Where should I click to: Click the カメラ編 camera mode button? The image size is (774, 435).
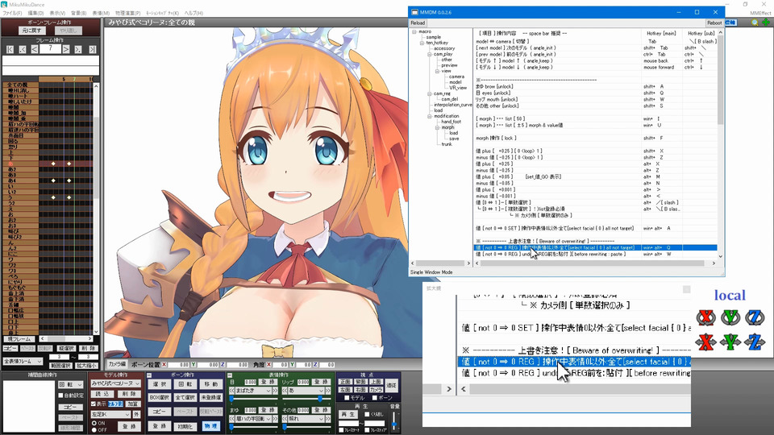[117, 364]
